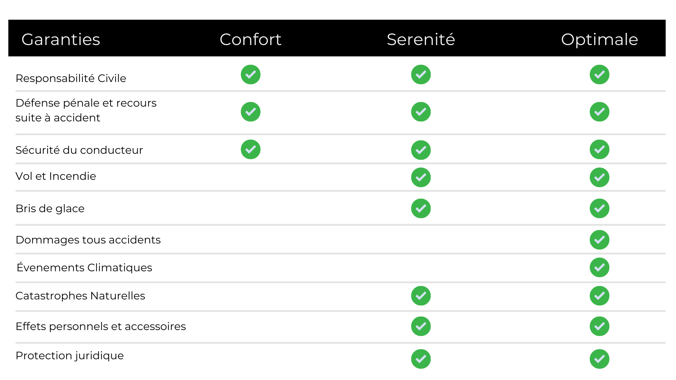This screenshot has height=380, width=676.
Task: Select the Serenité column header
Action: (x=421, y=39)
